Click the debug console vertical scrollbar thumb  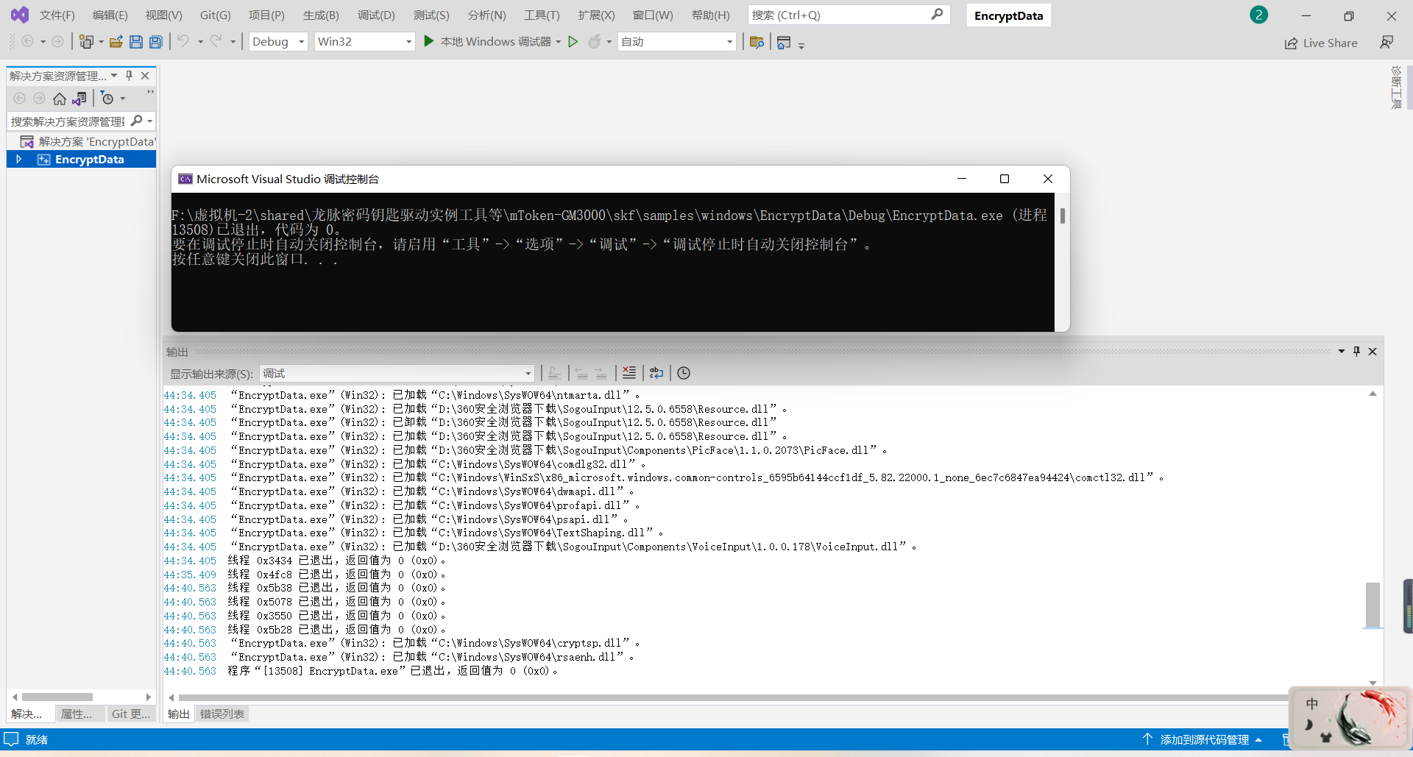[1062, 216]
